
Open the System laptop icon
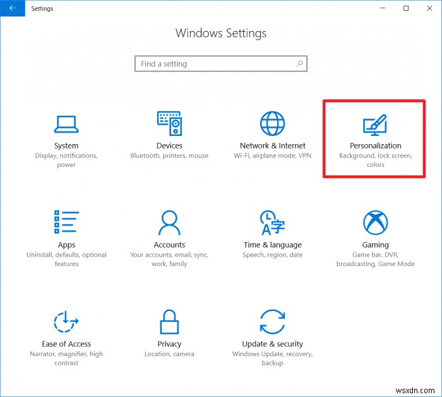click(x=66, y=124)
